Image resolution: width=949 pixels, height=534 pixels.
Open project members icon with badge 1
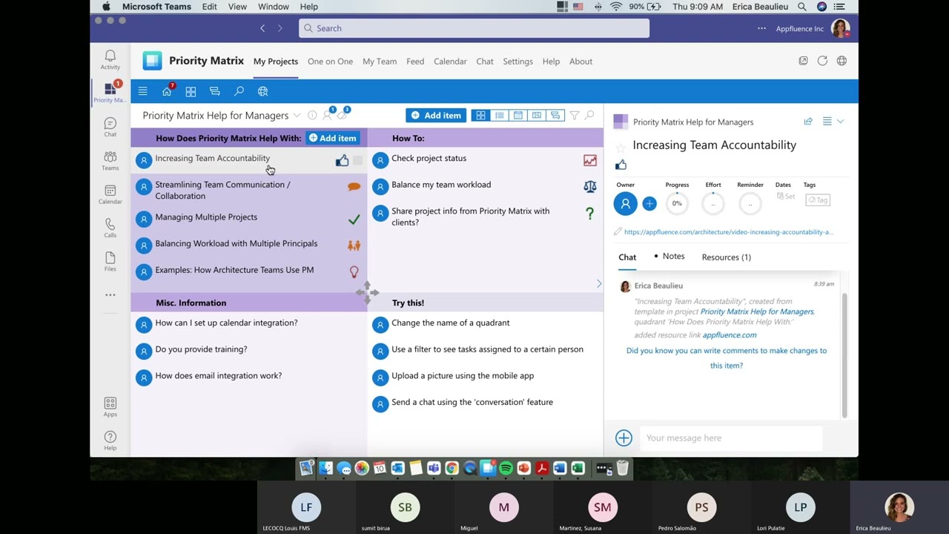[328, 115]
